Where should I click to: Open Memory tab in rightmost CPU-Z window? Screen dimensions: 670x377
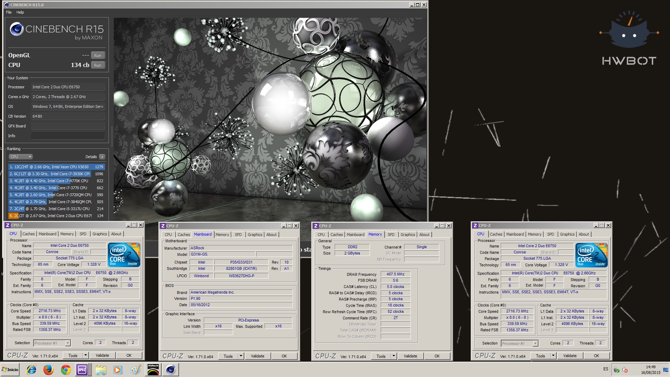pos(535,234)
